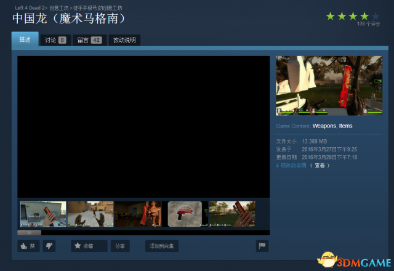Viewport: 394px width, 271px height.
Task: Select fourth thumbnail with red pistol icon
Action: 185,214
